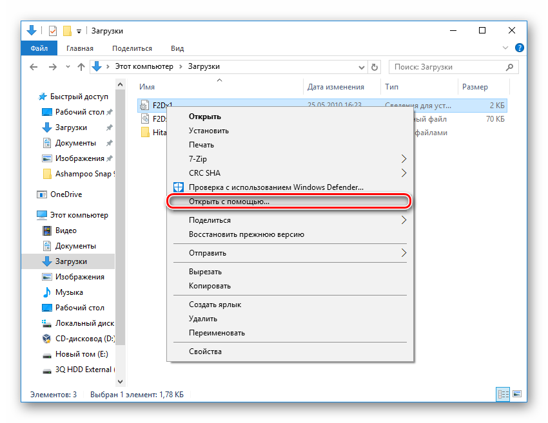Select Свойства in the context menu

(205, 352)
